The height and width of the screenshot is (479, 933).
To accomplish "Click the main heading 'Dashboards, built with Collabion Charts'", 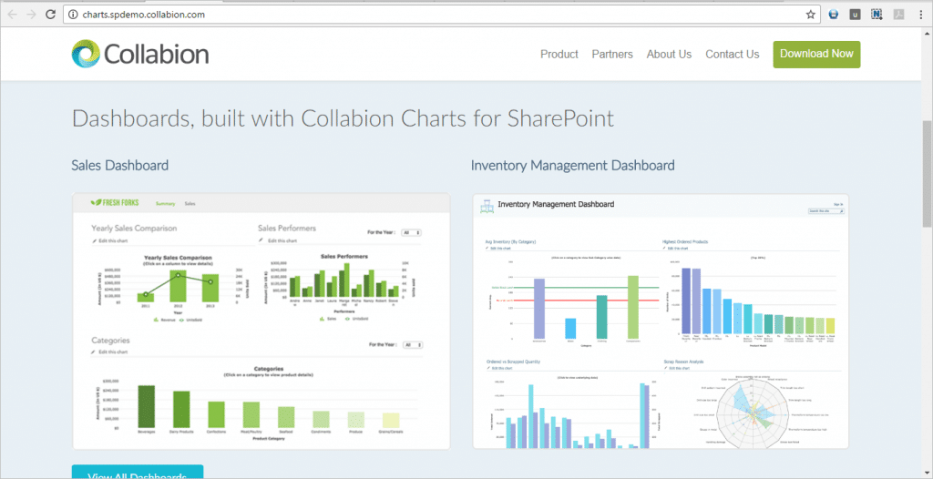I will 343,118.
